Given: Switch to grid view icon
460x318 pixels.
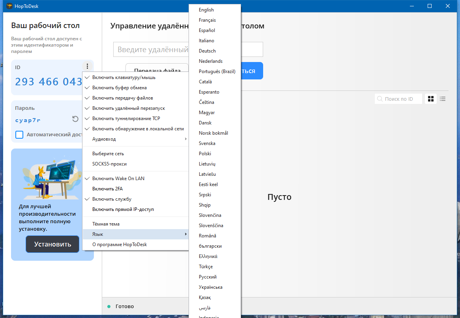Looking at the screenshot, I should [x=431, y=99].
